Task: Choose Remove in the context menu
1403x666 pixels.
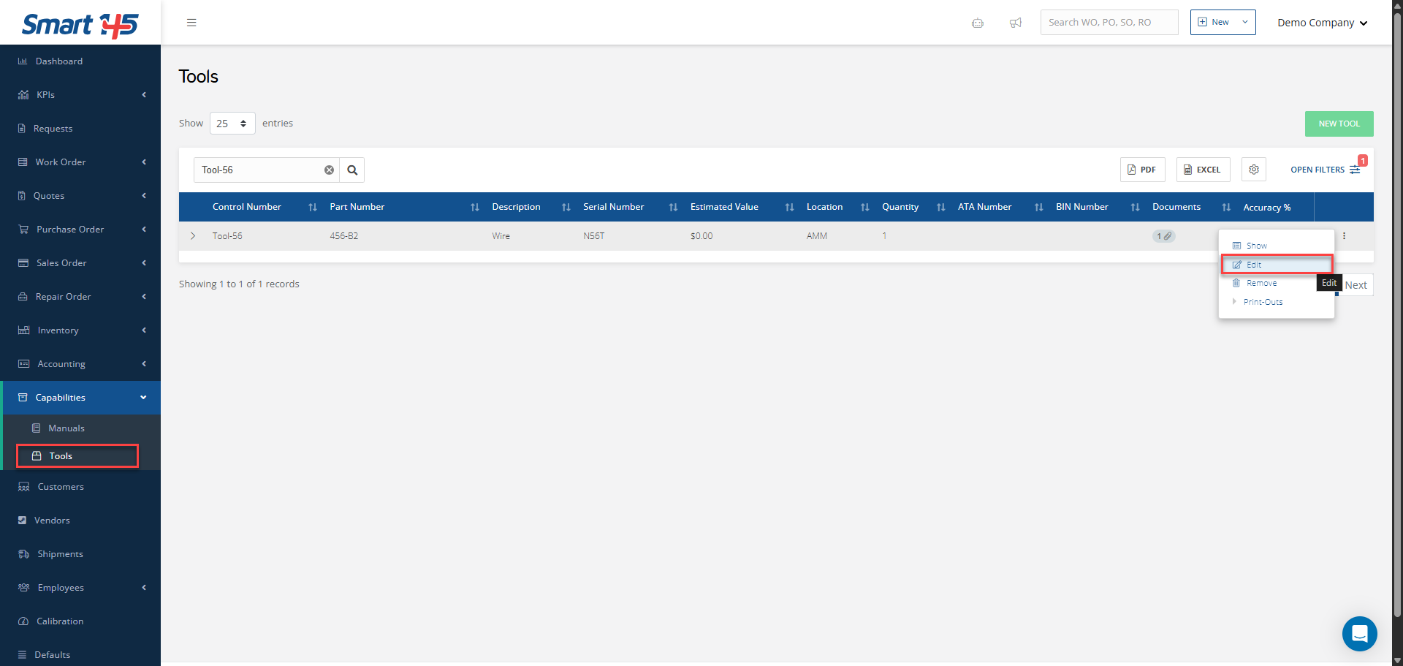Action: (x=1261, y=284)
